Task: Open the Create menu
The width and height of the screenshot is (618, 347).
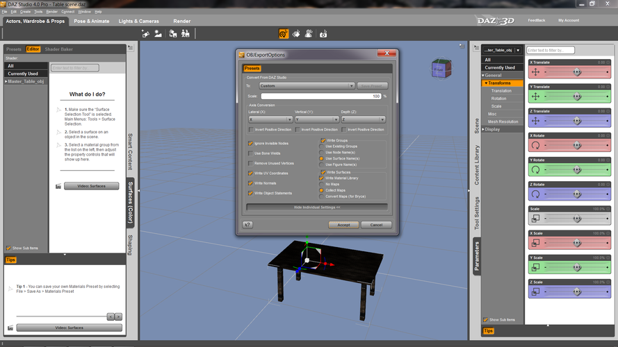Action: point(25,12)
